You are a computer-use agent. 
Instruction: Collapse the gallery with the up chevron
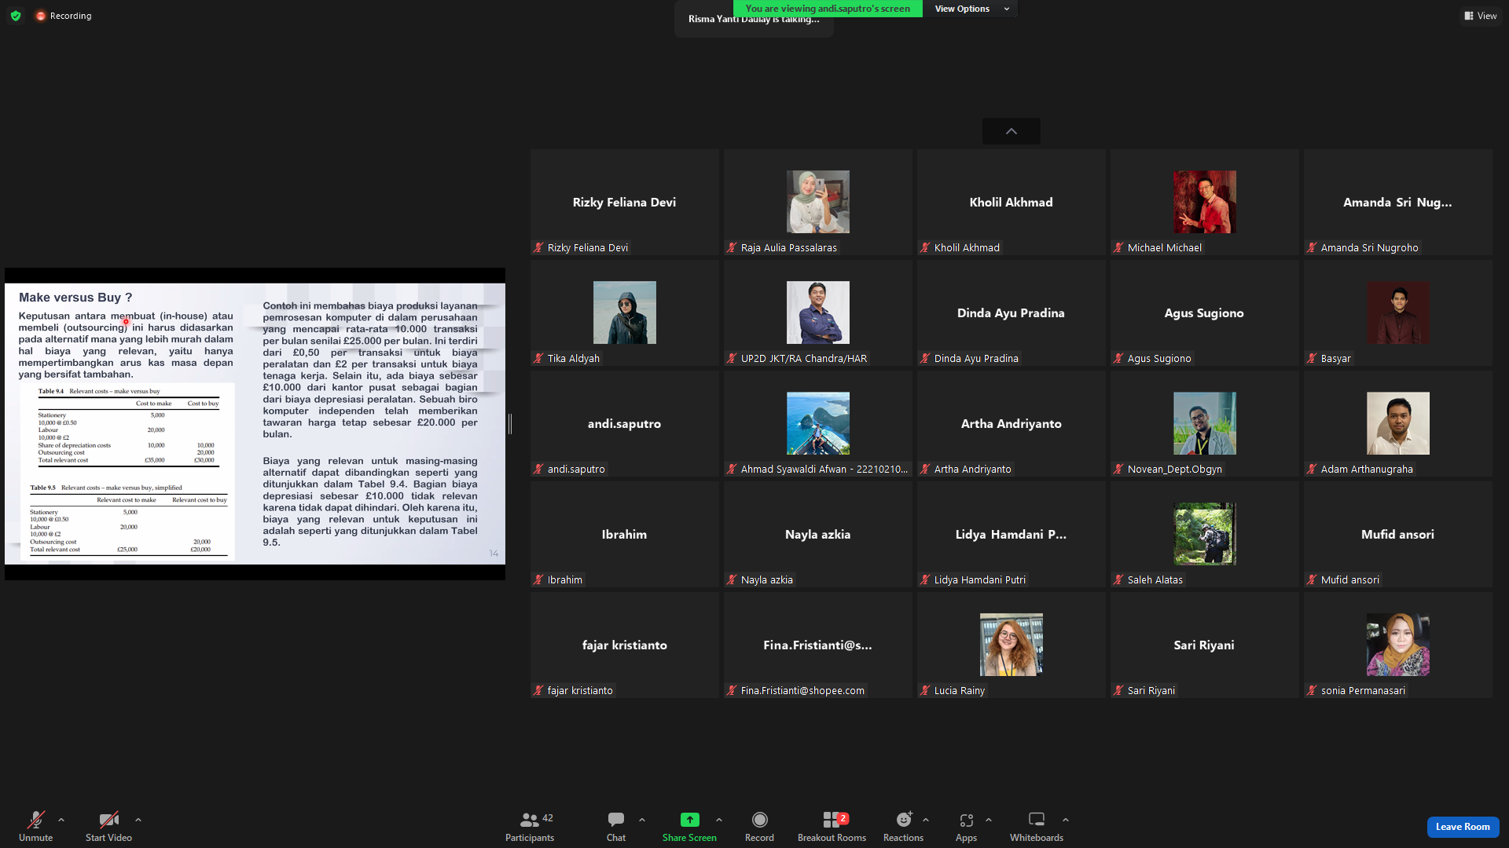click(1012, 131)
